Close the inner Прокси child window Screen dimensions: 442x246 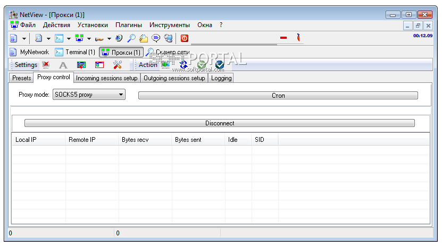[429, 26]
